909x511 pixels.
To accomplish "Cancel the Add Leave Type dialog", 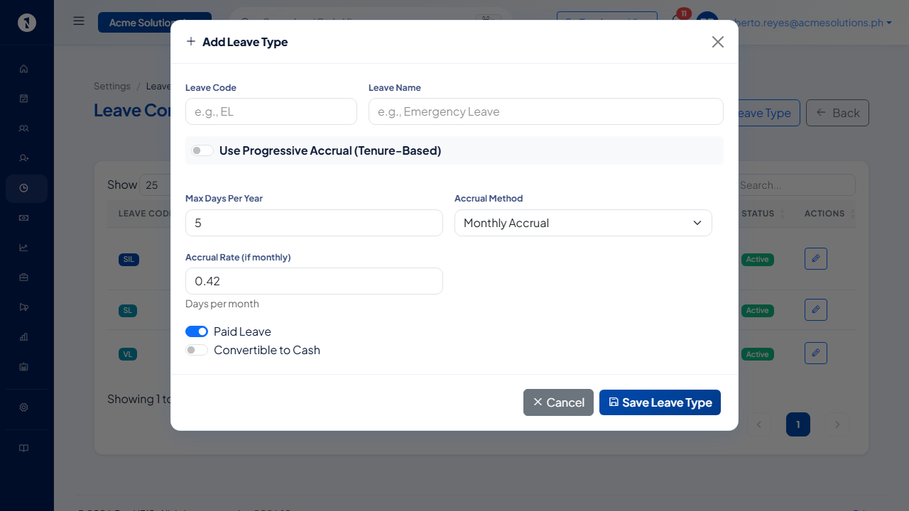I will [558, 402].
